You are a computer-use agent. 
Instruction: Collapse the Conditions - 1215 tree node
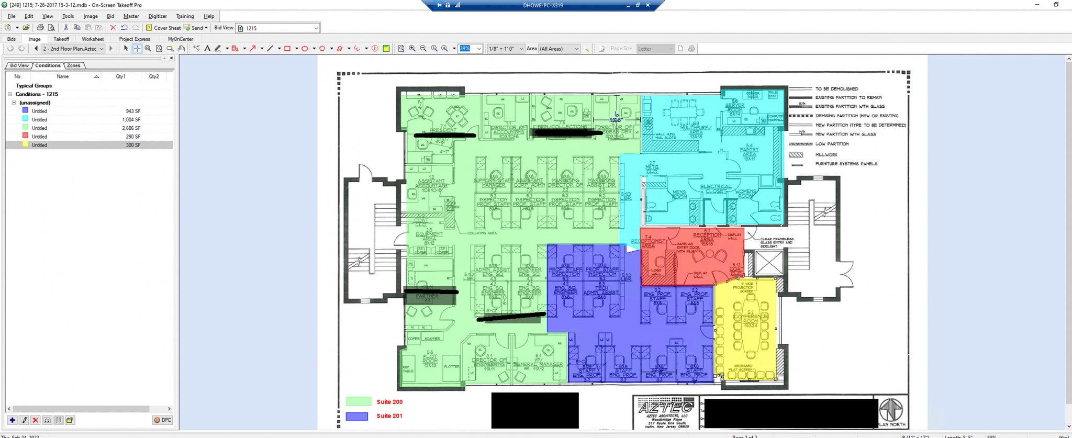10,94
